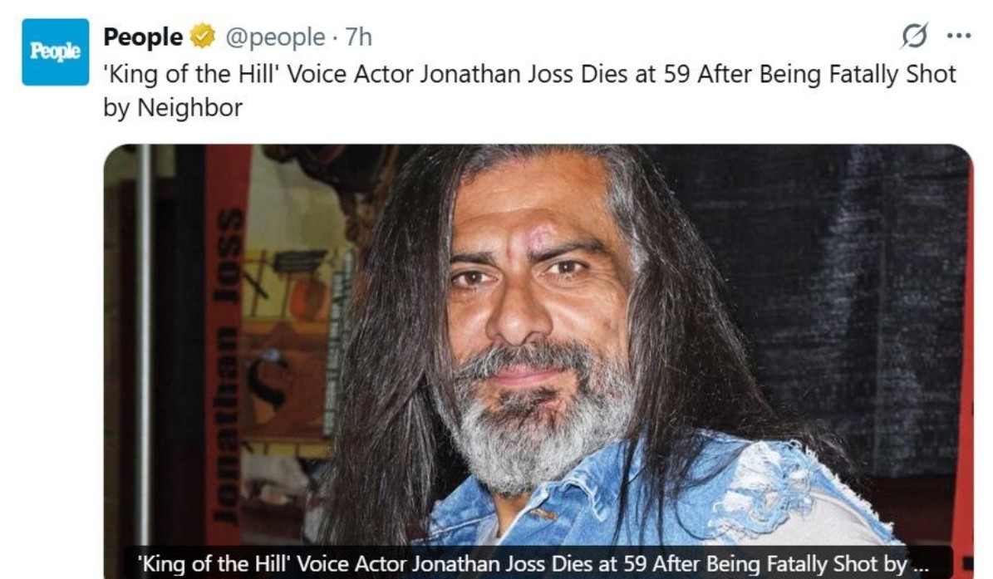Open the Grok explain-post icon

coord(914,36)
